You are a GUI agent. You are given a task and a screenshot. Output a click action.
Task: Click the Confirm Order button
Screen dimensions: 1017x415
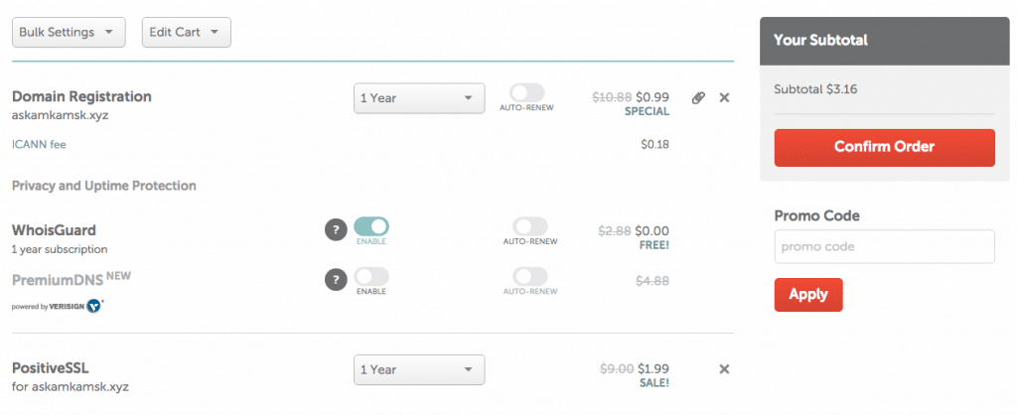pyautogui.click(x=884, y=147)
